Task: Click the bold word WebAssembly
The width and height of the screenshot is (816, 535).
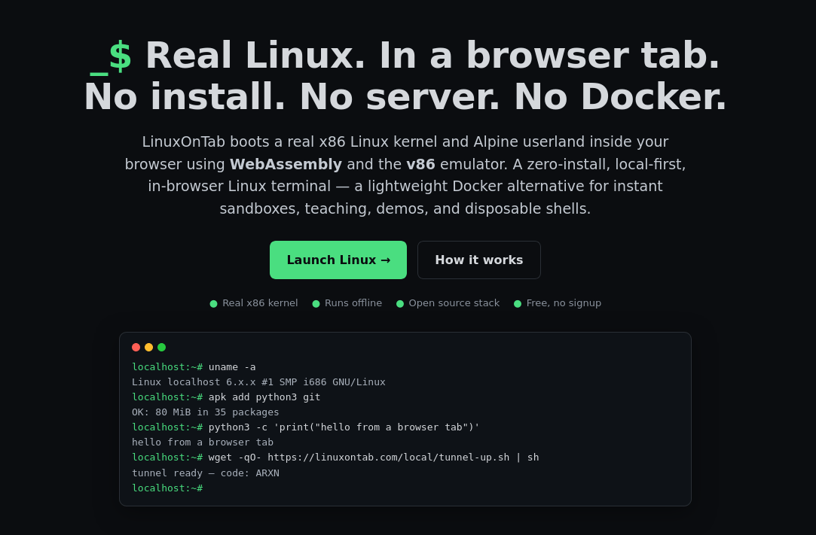Action: pyautogui.click(x=286, y=164)
